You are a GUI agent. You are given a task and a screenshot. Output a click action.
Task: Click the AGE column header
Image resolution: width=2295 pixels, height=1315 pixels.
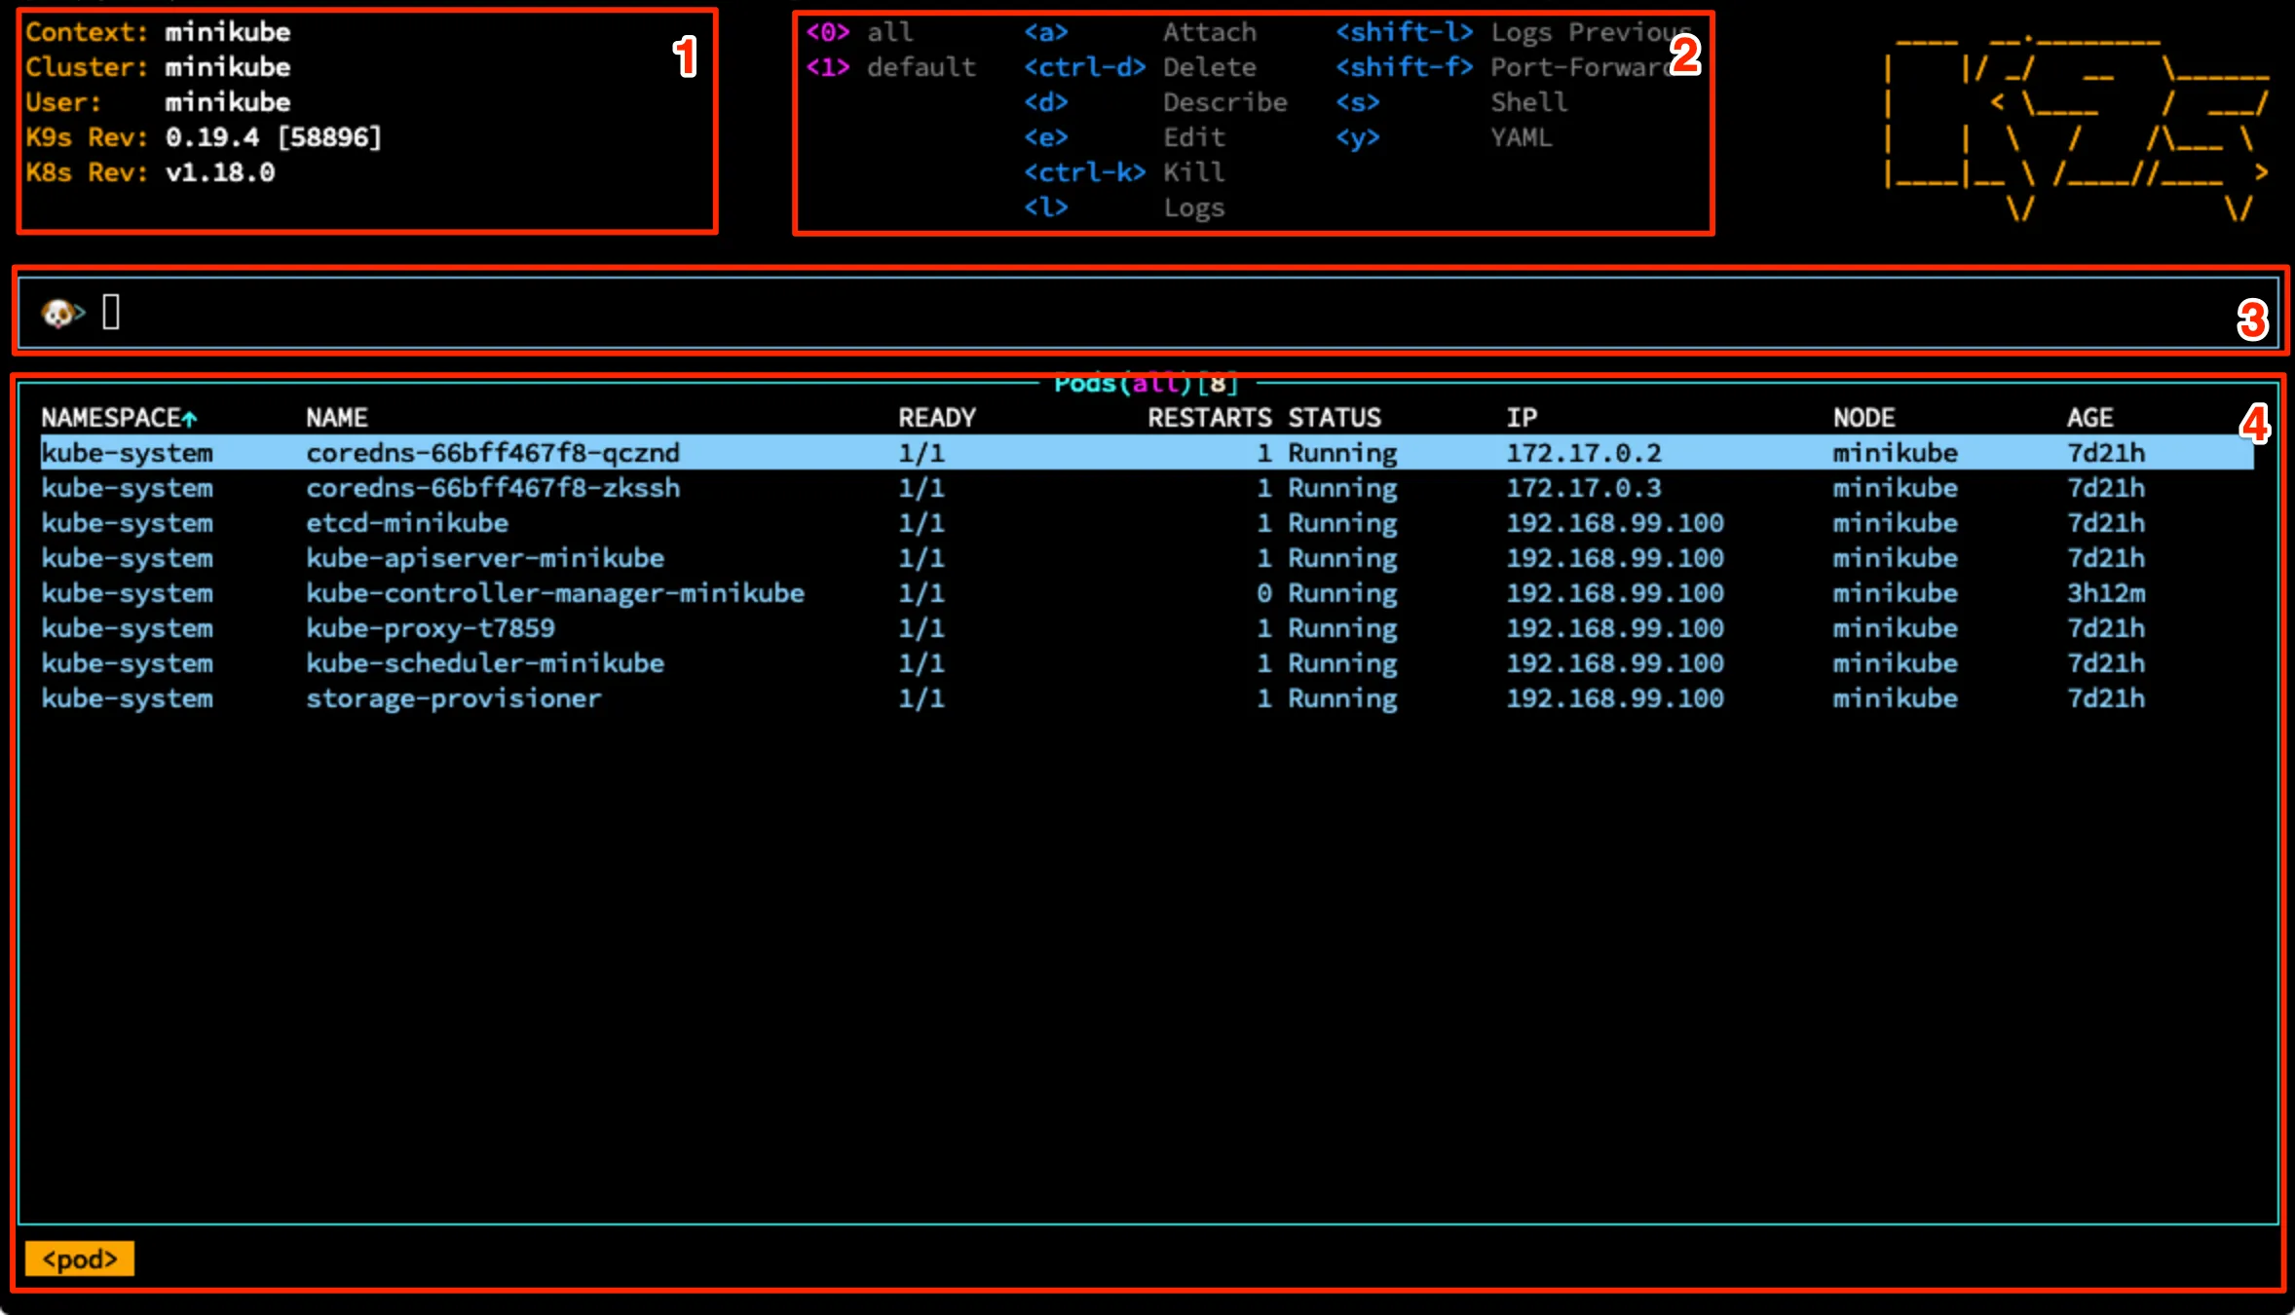tap(2090, 418)
